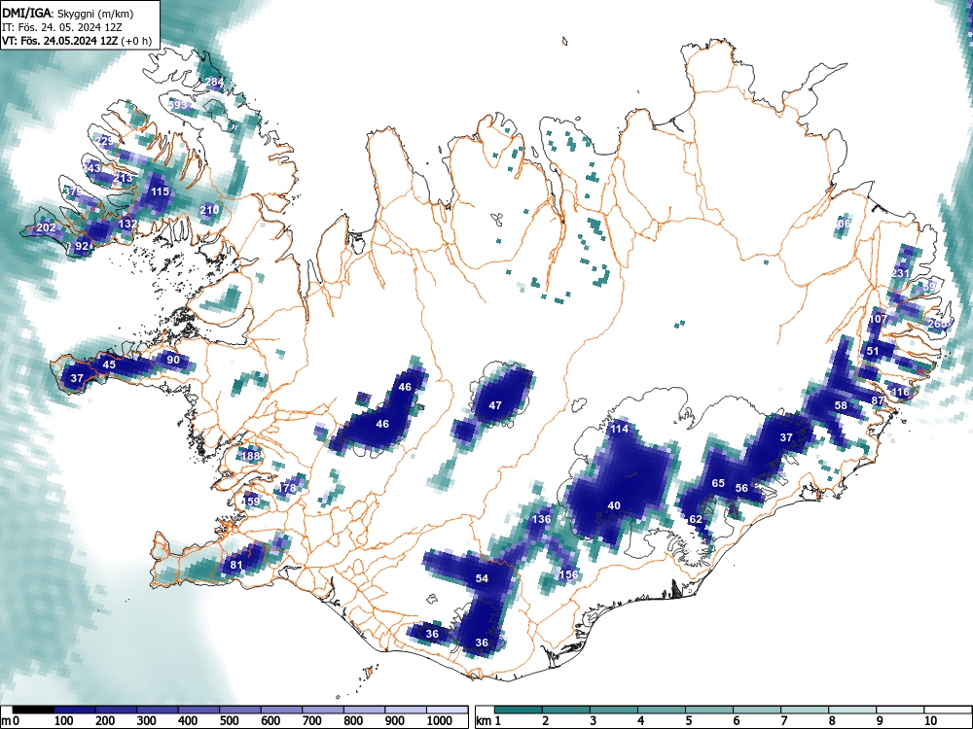Screen dimensions: 973x729
Task: Click the 132 visibility value
Action: click(127, 224)
